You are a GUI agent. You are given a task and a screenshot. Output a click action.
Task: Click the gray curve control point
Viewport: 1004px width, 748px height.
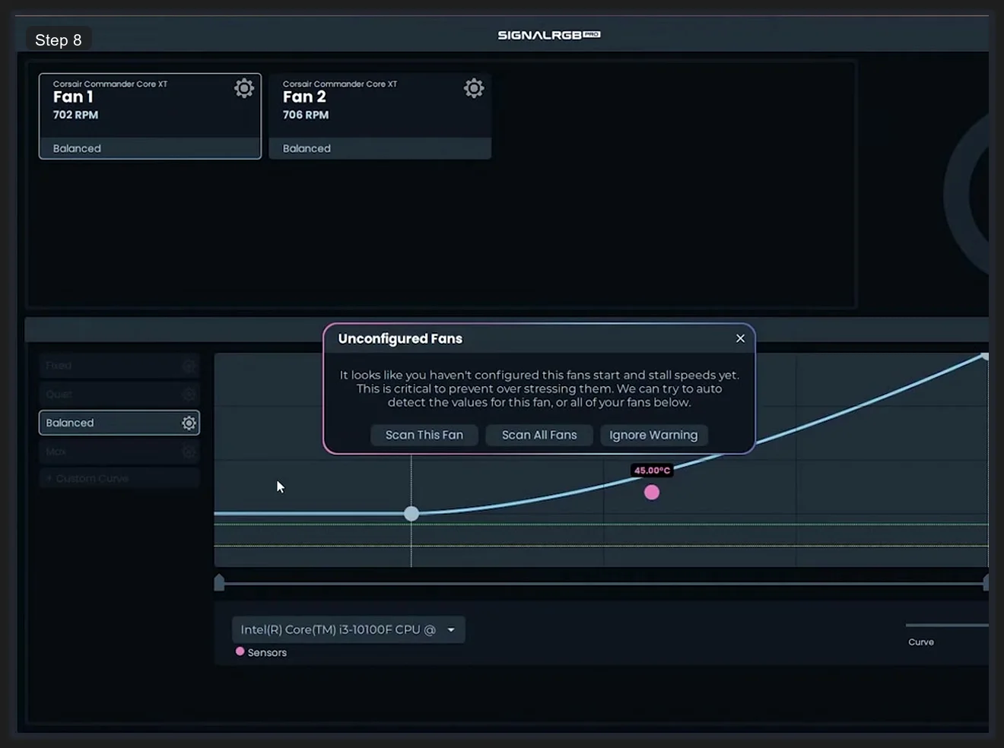pos(411,514)
